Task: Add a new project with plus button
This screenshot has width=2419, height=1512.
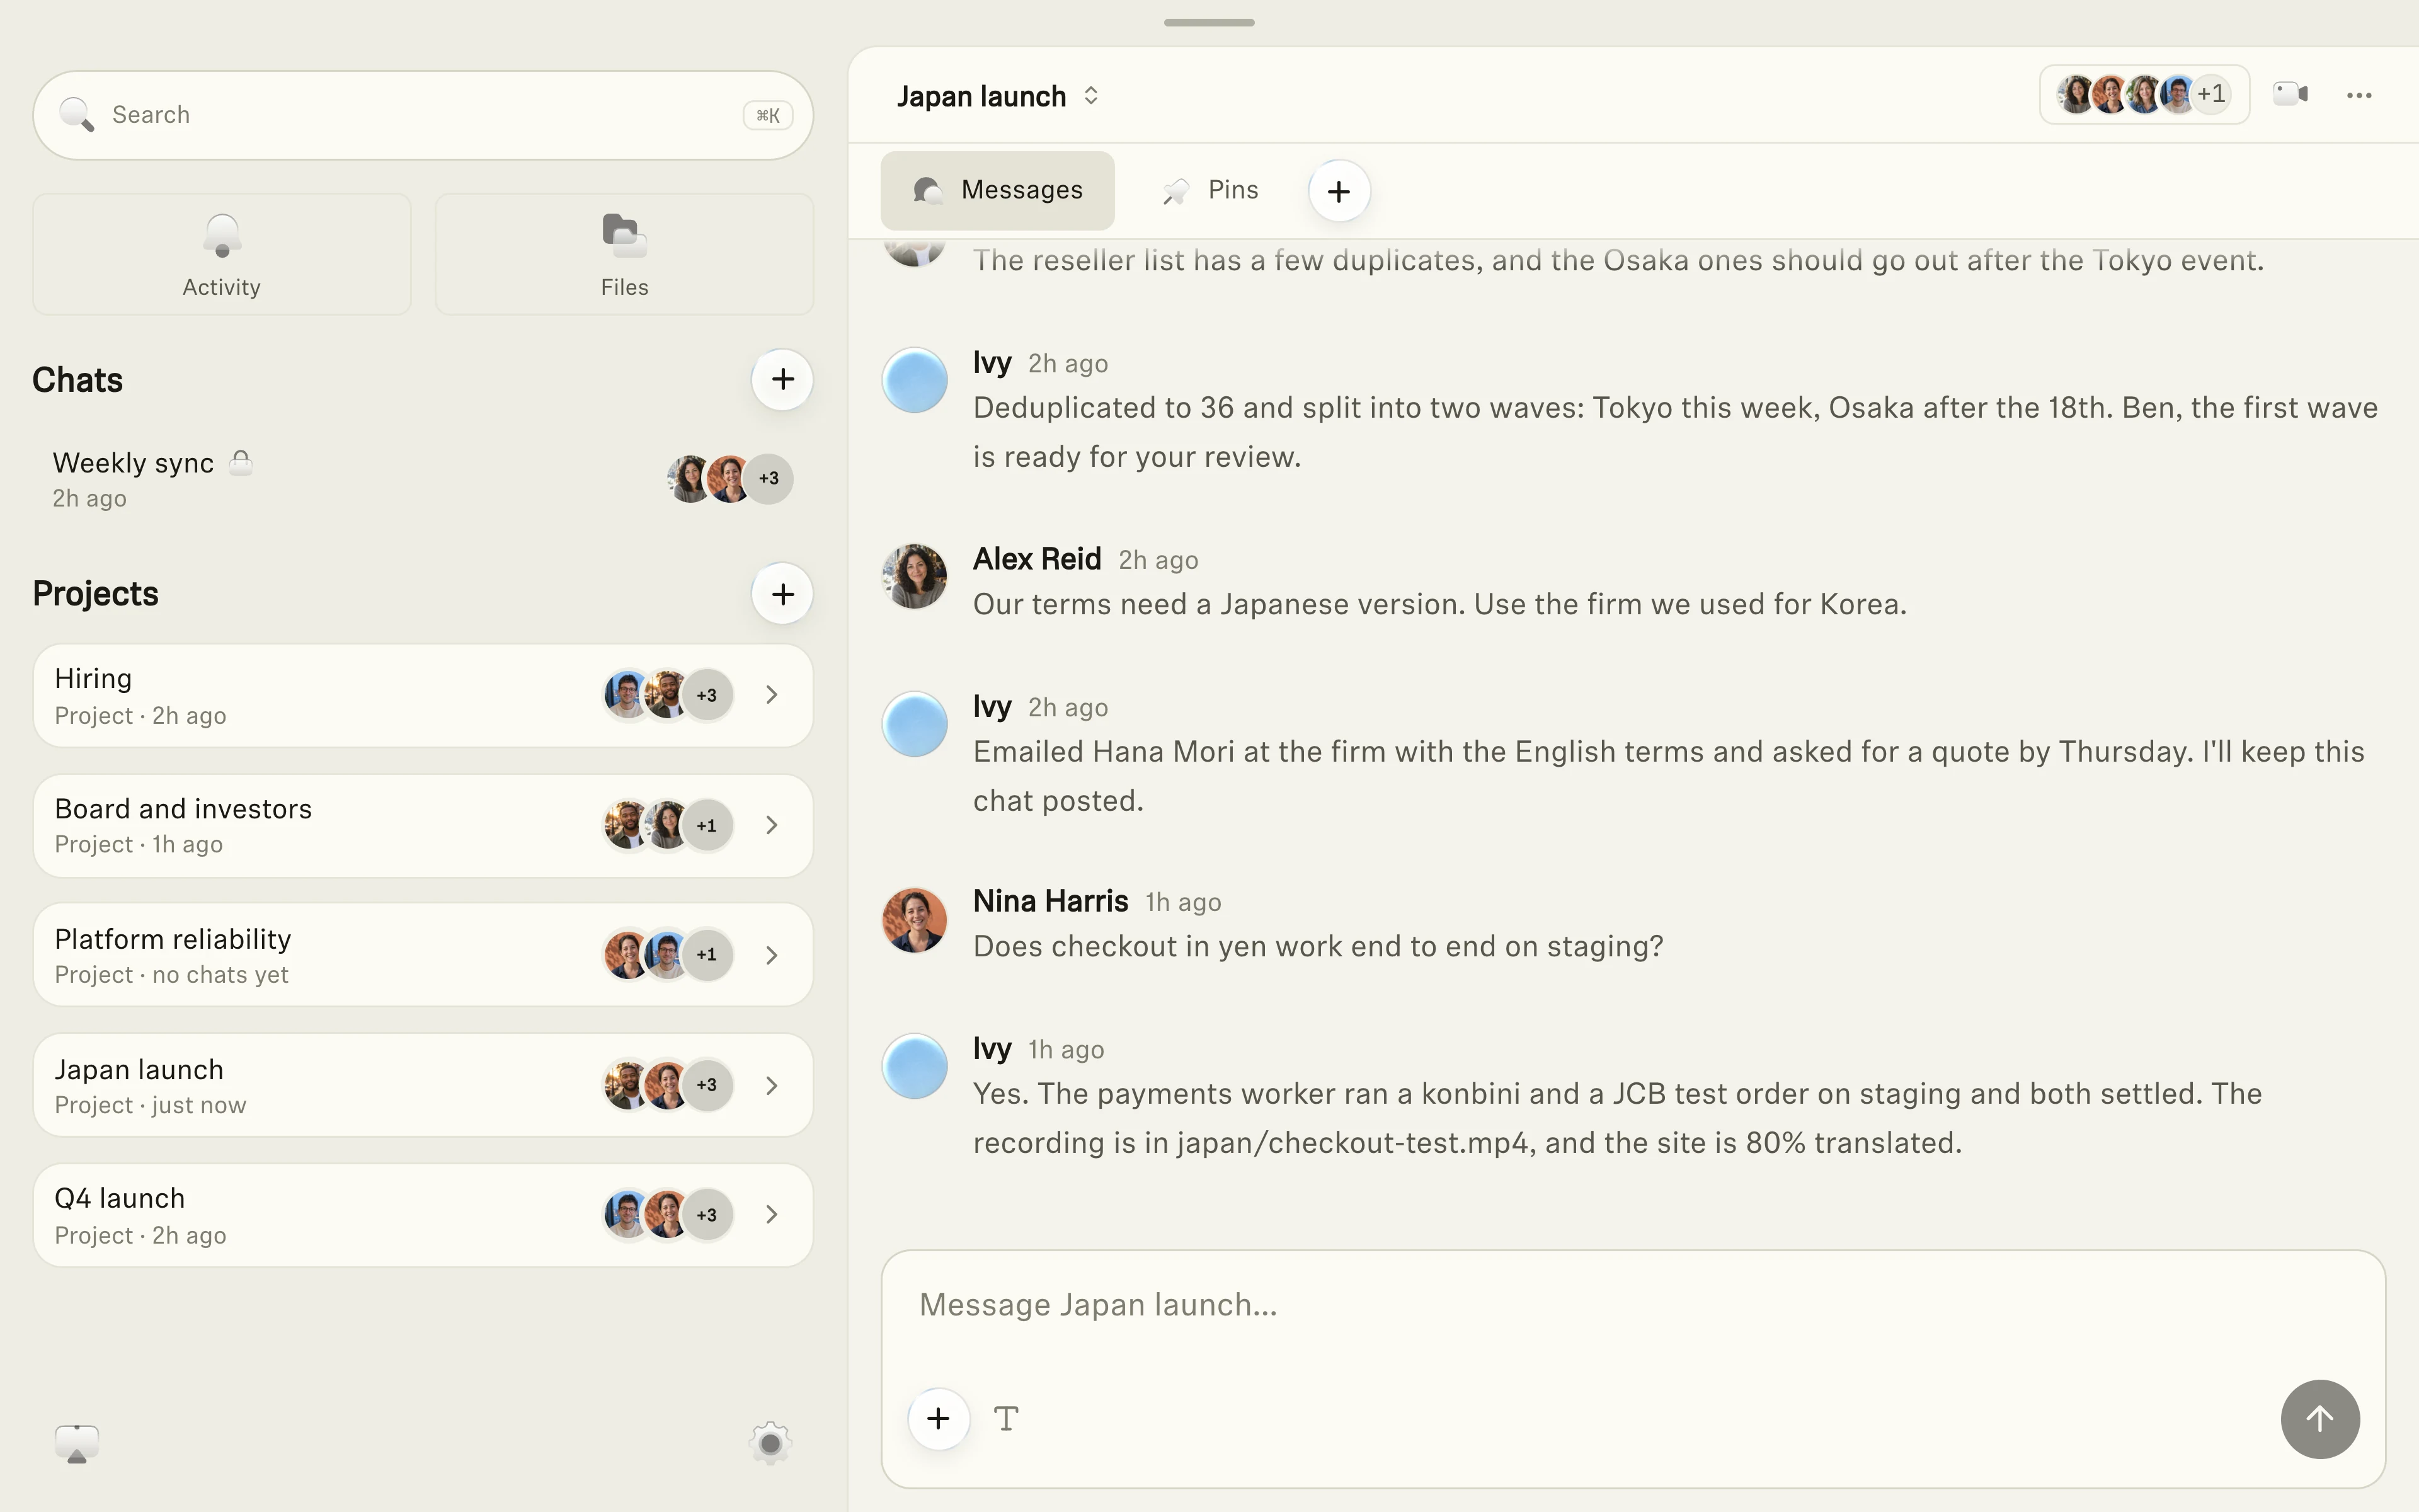Action: tap(782, 594)
